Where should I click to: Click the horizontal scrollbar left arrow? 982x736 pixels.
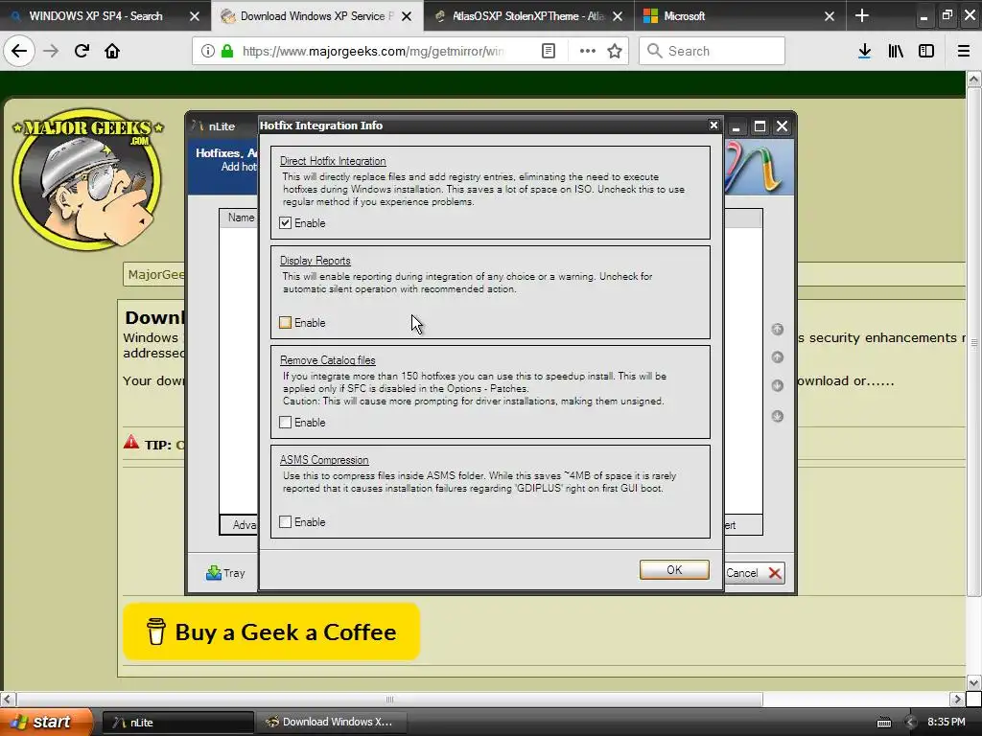[8, 699]
